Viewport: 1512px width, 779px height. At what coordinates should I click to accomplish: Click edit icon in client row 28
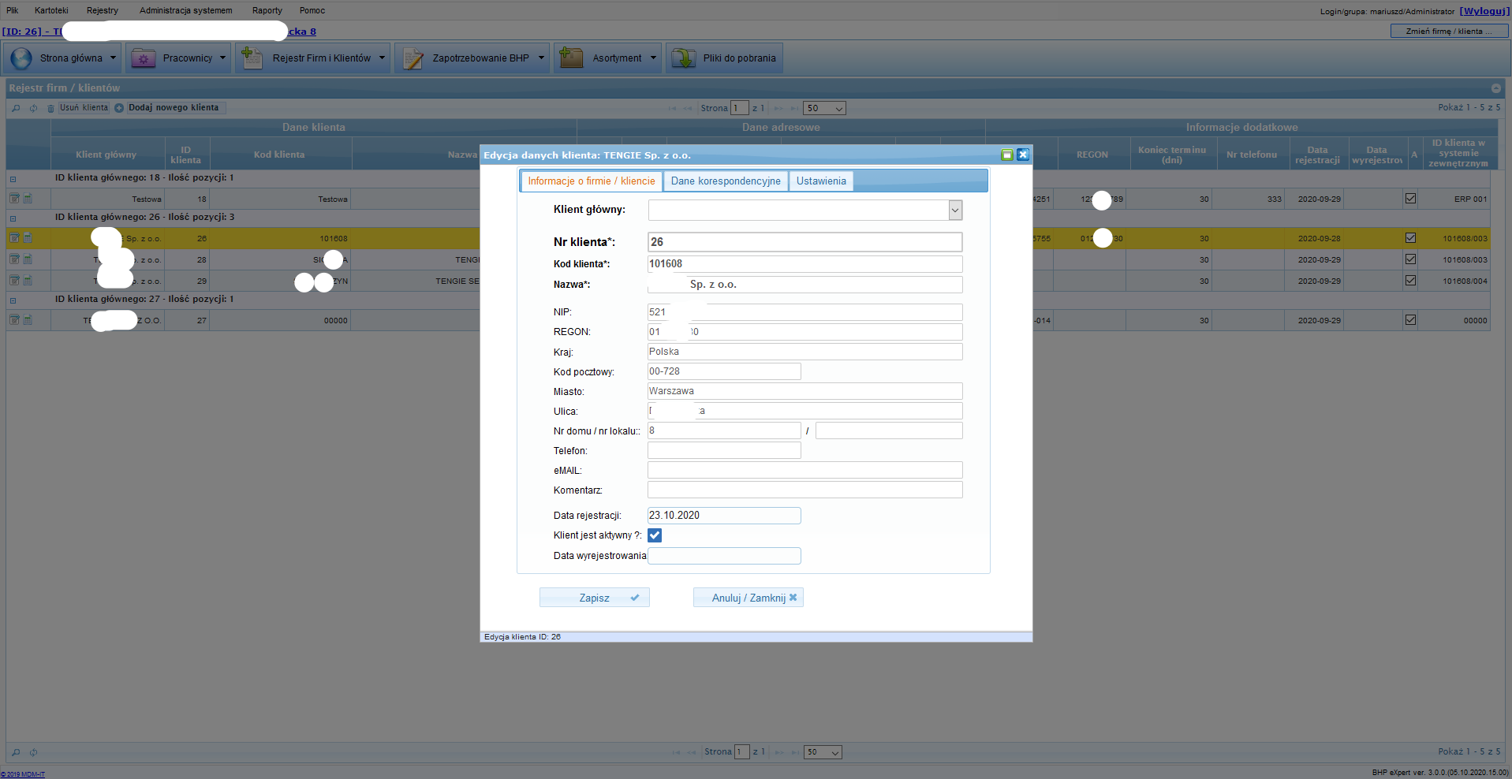(x=14, y=259)
